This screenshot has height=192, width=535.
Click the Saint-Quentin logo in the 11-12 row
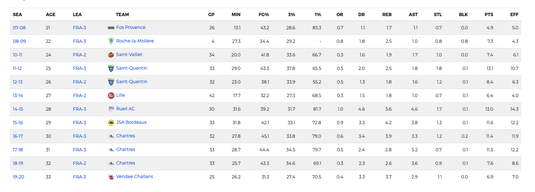111,69
